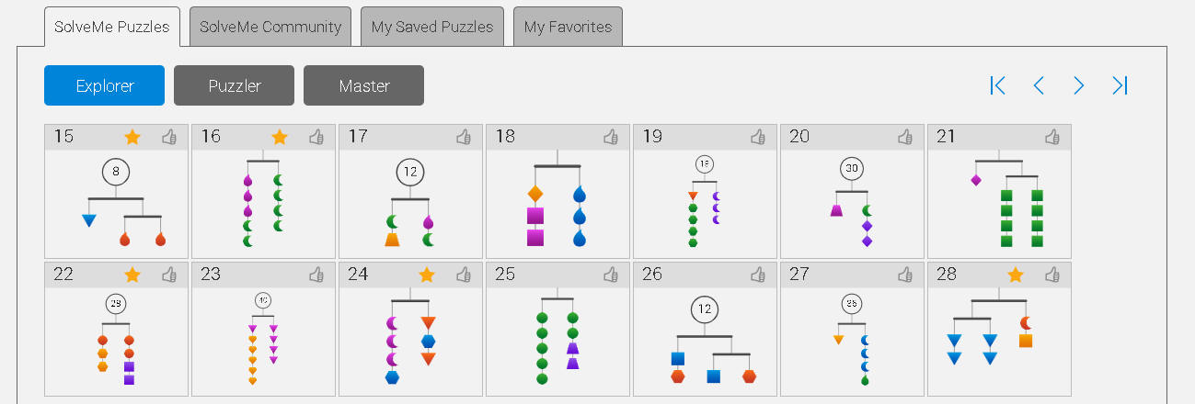Toggle the star on puzzle 24

(x=427, y=275)
